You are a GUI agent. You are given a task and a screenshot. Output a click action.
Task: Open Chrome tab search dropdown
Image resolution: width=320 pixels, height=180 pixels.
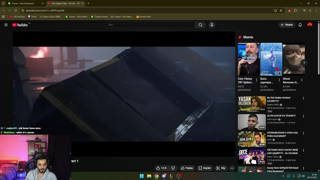(3, 3)
